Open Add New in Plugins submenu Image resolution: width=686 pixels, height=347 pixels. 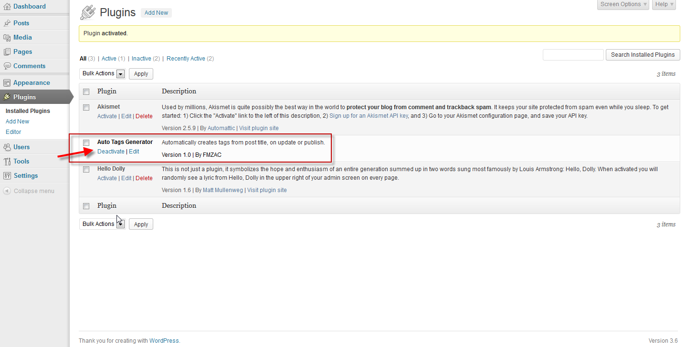click(x=17, y=122)
